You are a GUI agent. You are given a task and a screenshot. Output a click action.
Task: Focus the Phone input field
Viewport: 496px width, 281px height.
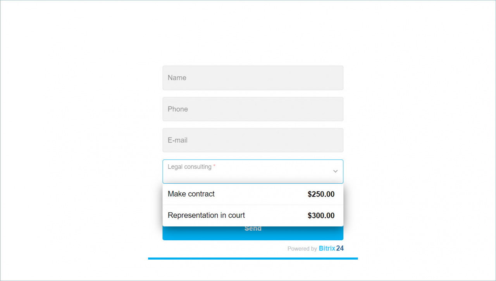(253, 109)
